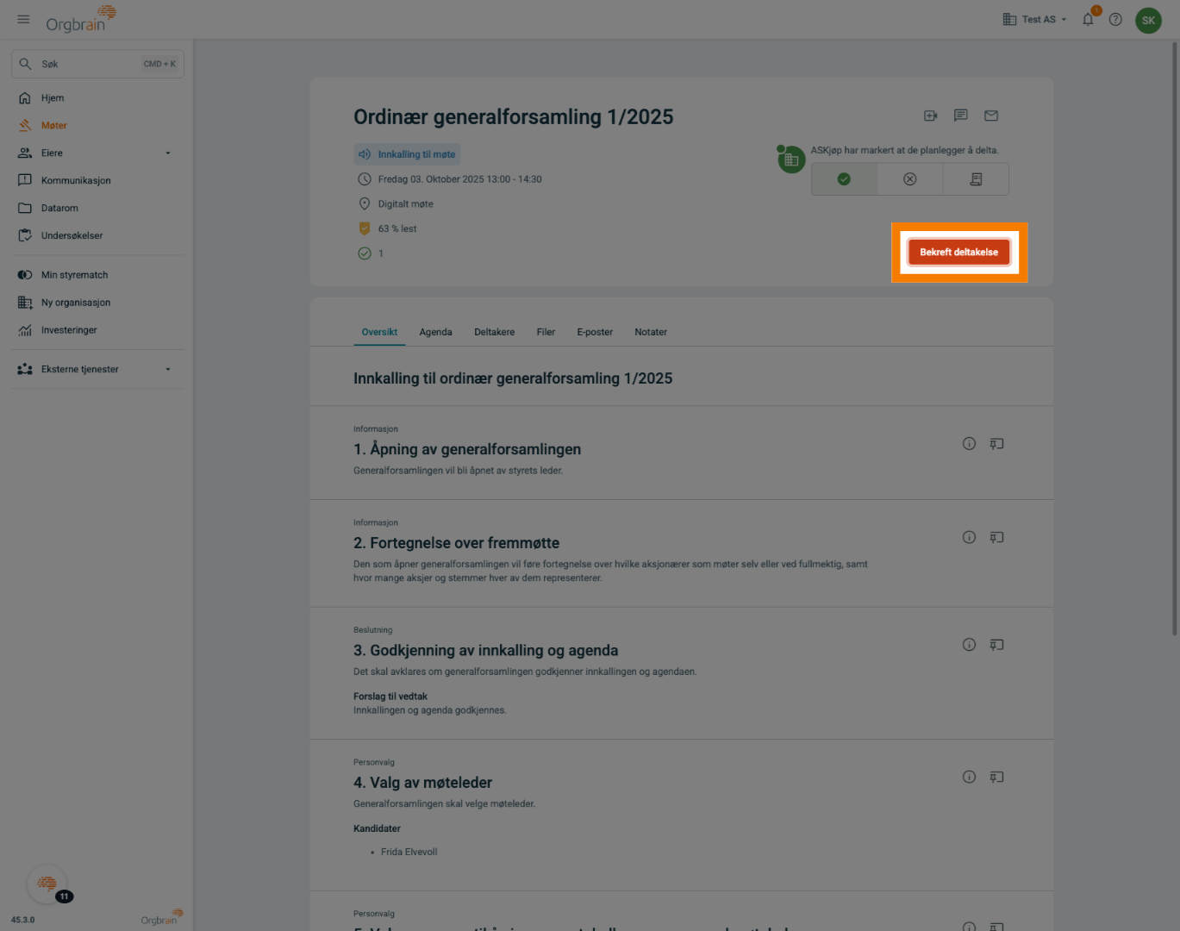
Task: Select the decline attendance X option
Action: coord(909,179)
